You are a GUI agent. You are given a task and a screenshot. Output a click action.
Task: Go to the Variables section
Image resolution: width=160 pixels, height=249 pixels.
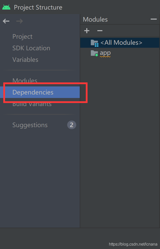coord(25,60)
